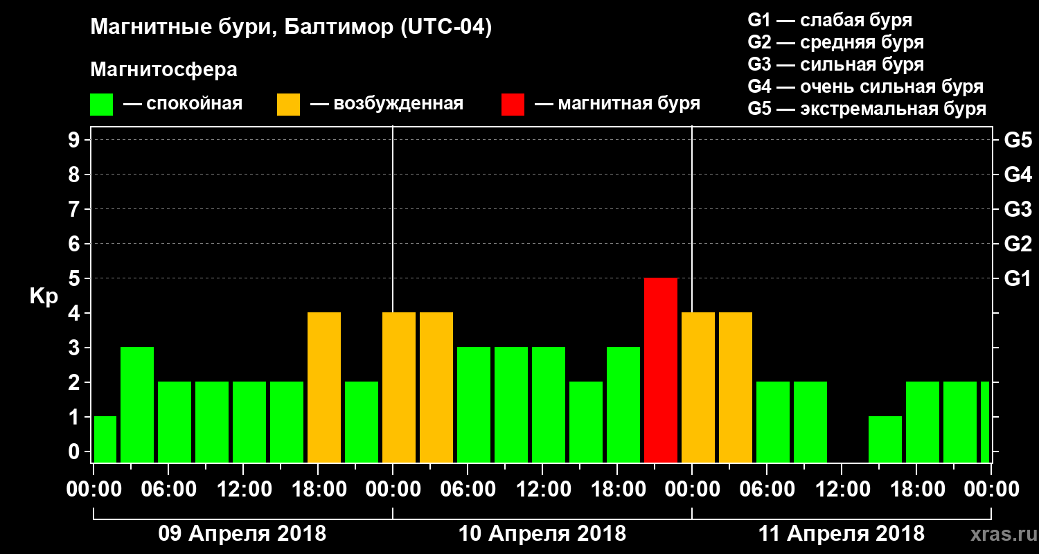Click the '— магнитная буря' legend label

coord(618,105)
